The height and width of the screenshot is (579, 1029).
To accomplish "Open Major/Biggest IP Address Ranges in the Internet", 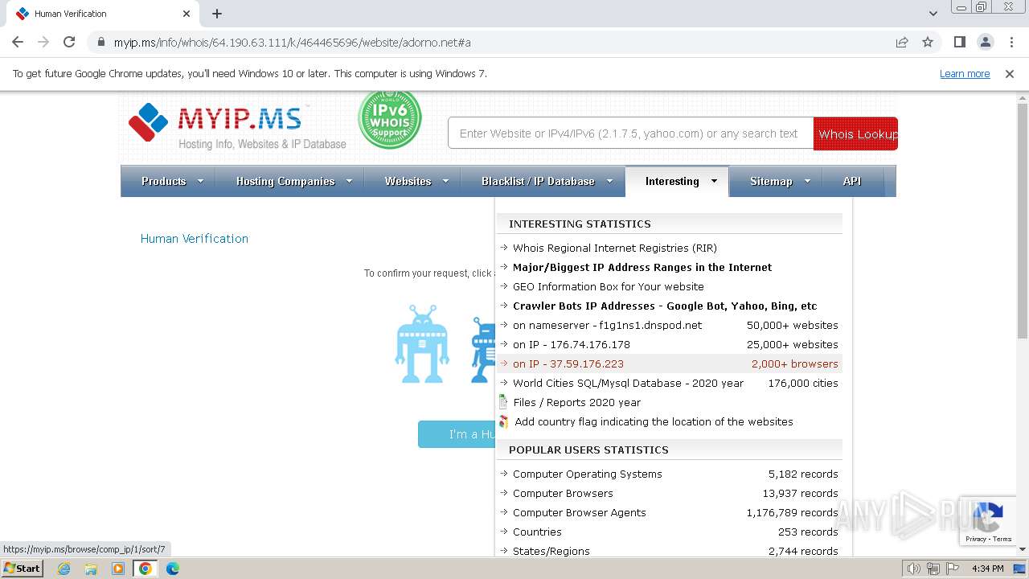I will click(x=642, y=267).
